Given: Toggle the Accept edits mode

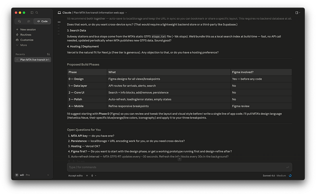Looking at the screenshot, I should pos(75,176).
